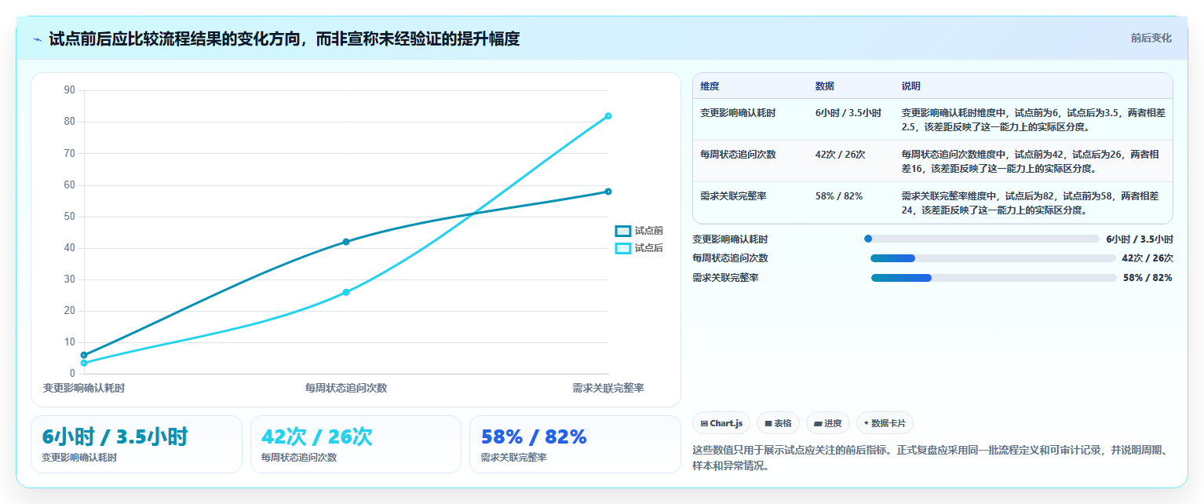The image size is (1204, 504).
Task: Click the 试点后 data point at 82
Action: [608, 116]
